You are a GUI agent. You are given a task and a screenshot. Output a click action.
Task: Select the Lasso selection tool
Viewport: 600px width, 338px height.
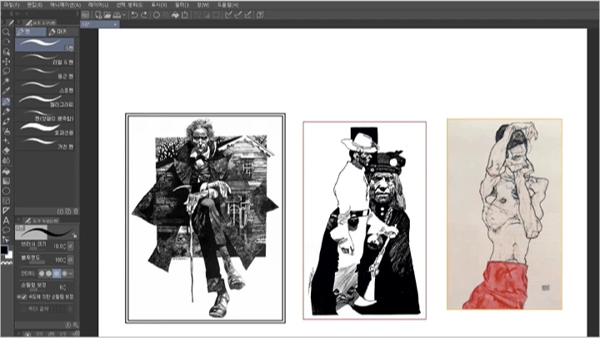(6, 72)
